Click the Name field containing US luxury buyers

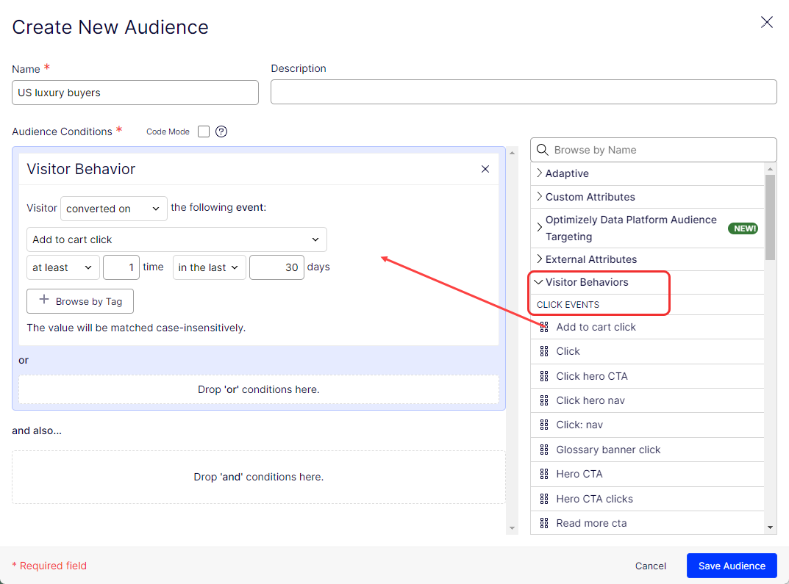135,93
